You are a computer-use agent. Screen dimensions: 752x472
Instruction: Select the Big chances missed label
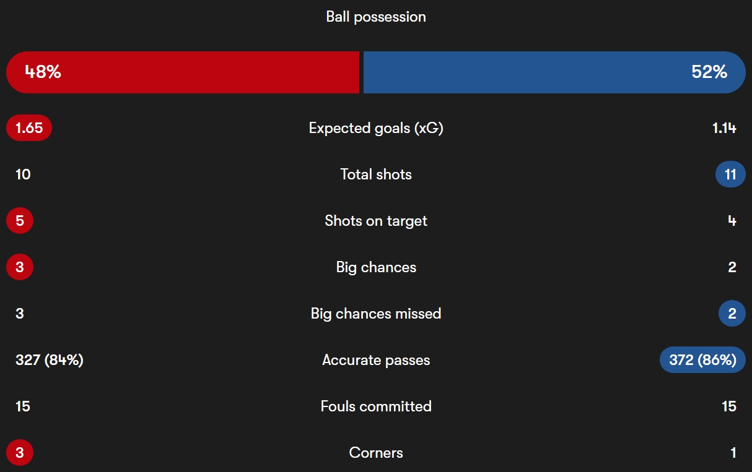[x=376, y=314]
